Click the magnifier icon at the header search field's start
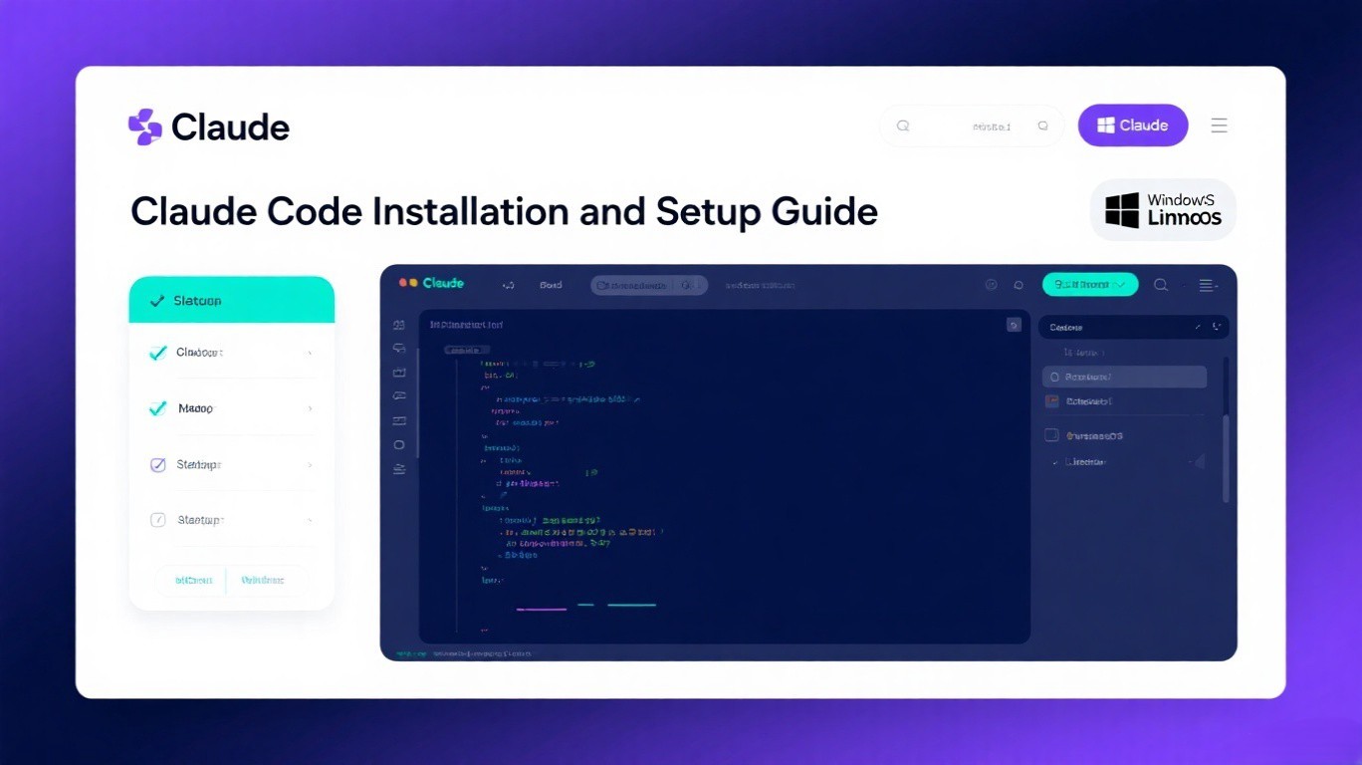This screenshot has width=1362, height=765. [x=903, y=126]
